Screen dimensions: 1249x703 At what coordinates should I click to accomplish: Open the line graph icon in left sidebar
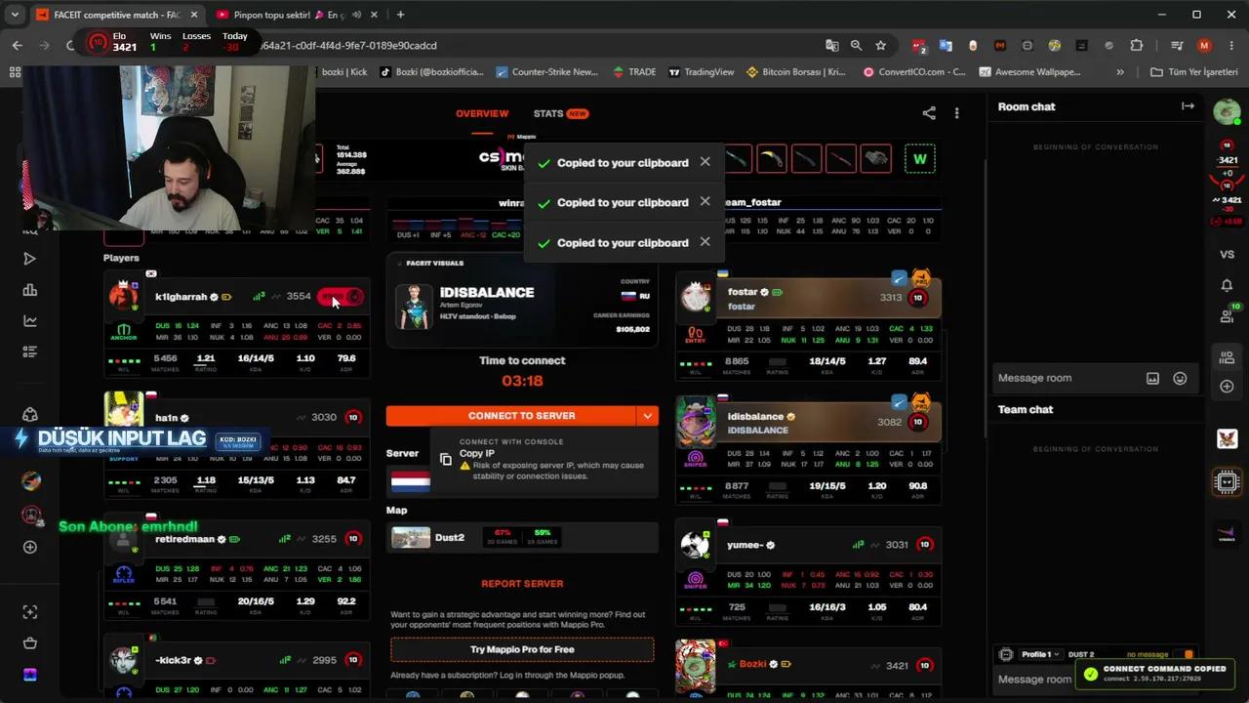29,321
